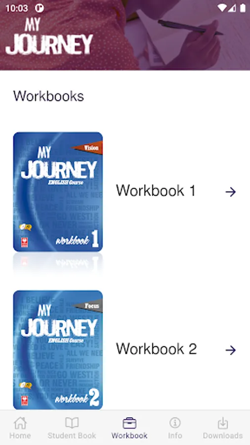Open the Downloads arrow icon
Viewport: 250px width, 445px height.
pos(223,423)
